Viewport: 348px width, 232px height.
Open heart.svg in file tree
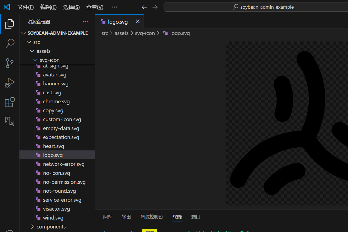tap(57, 146)
